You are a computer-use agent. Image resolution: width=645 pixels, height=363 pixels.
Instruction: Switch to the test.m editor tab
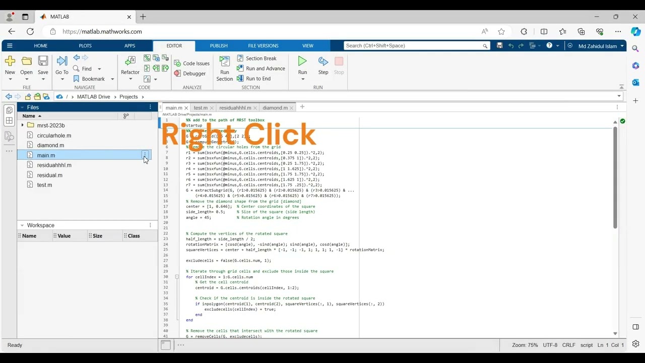click(x=201, y=108)
